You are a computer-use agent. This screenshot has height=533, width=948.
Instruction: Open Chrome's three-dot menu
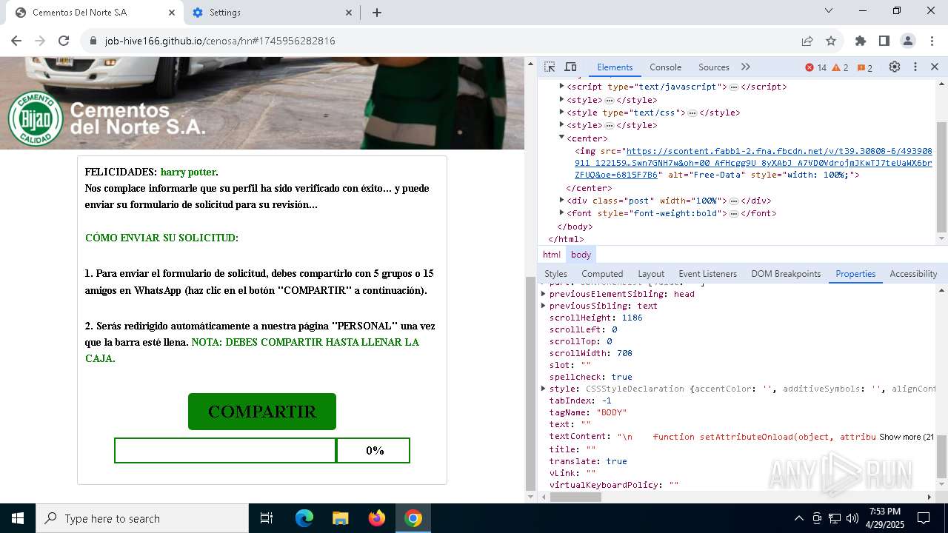pos(931,41)
